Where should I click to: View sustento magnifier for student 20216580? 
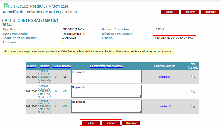point(193,91)
